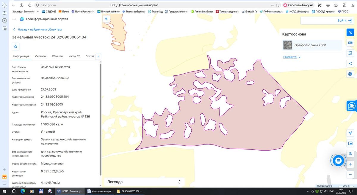Open browser extensions puzzle icon
Image resolution: width=357 pixels, height=195 pixels.
pos(336,5)
